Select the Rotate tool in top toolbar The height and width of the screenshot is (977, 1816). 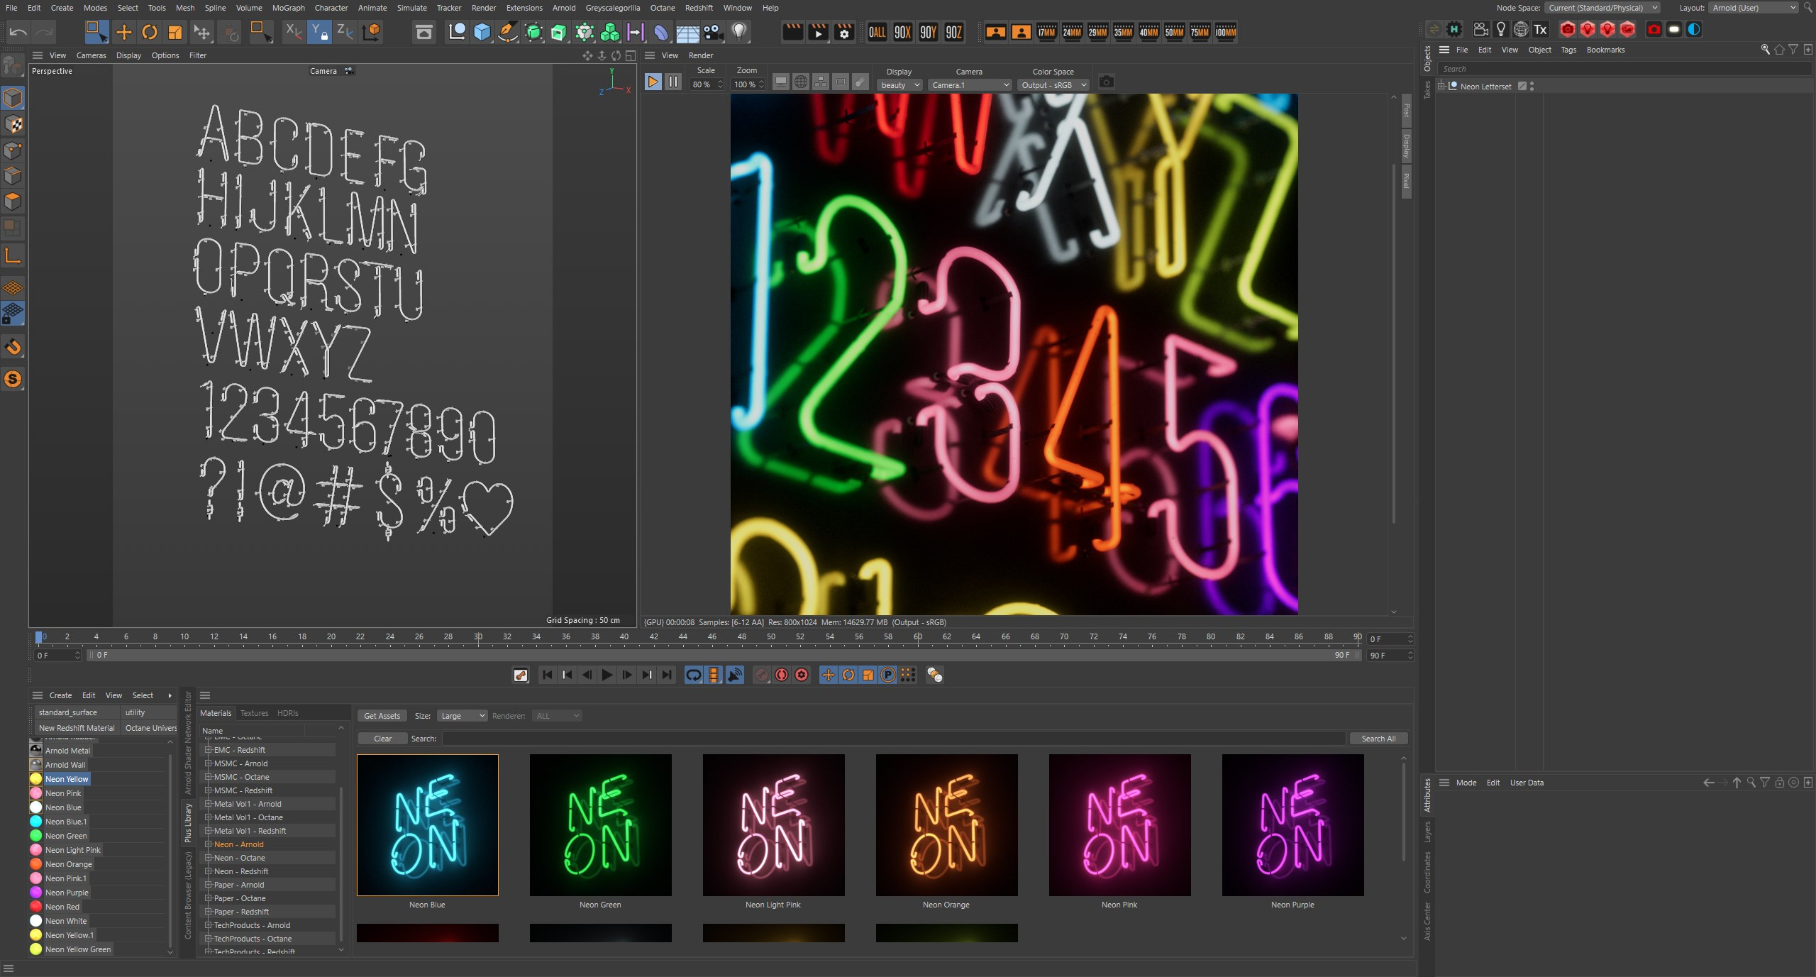149,32
